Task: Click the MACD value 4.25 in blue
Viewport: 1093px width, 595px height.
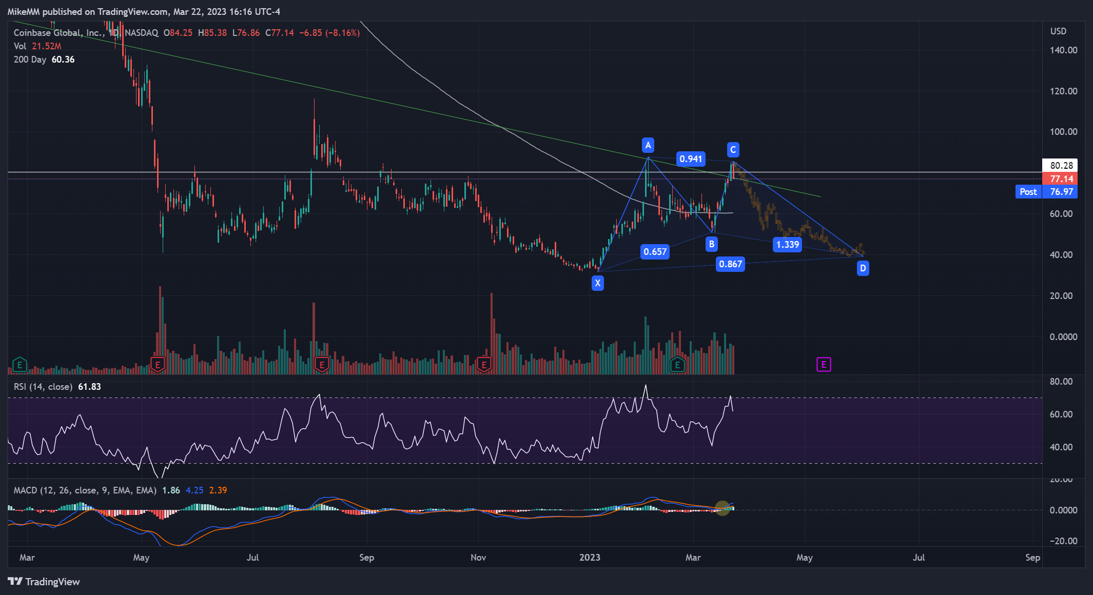Action: 194,490
